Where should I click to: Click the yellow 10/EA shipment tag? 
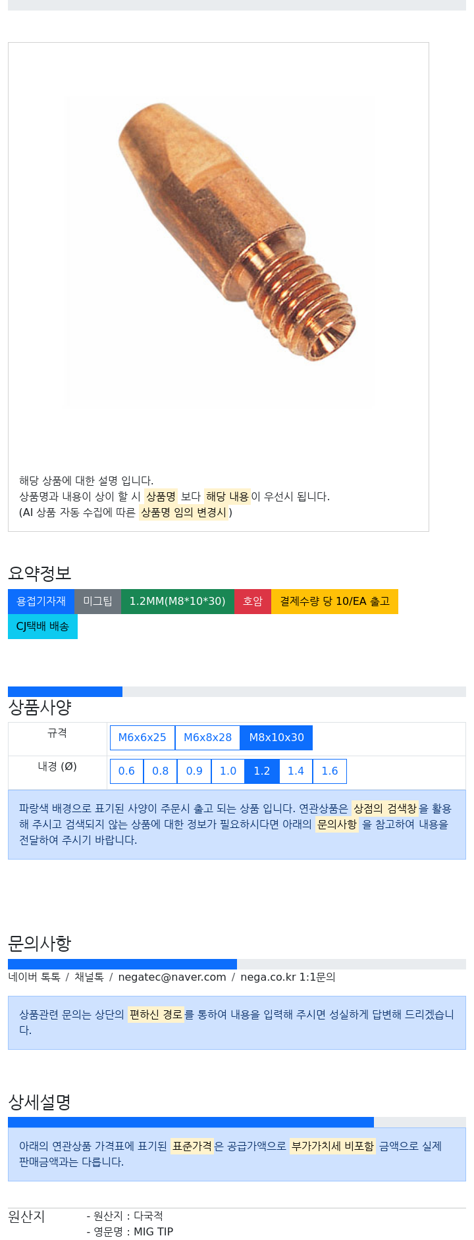(x=334, y=602)
